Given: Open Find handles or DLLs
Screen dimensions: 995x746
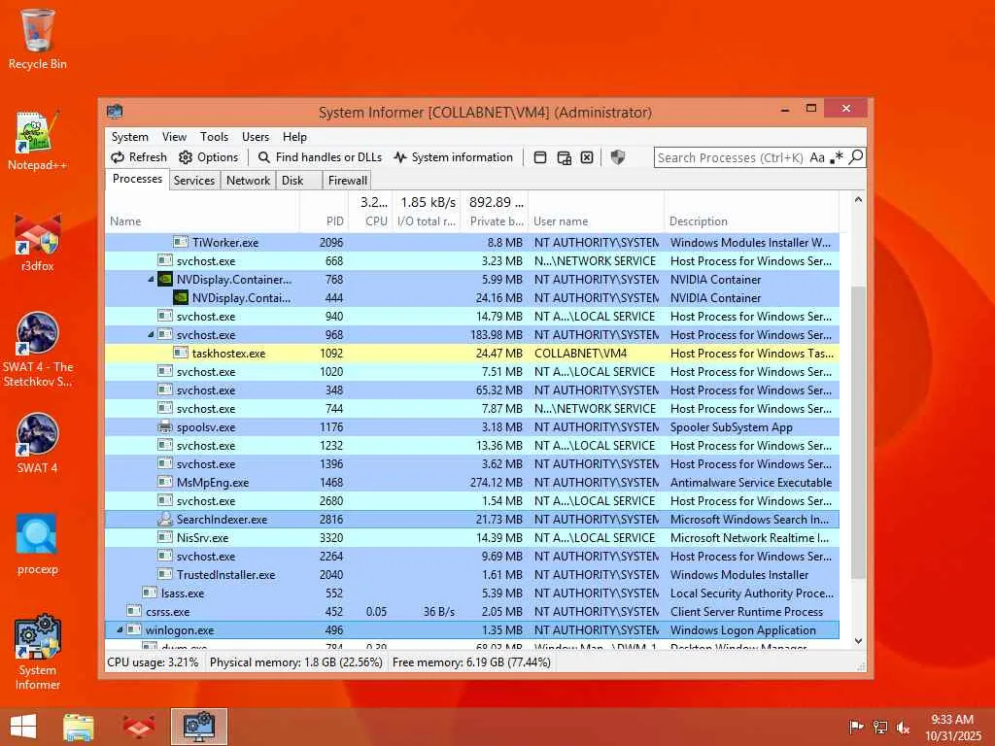Looking at the screenshot, I should coord(320,157).
